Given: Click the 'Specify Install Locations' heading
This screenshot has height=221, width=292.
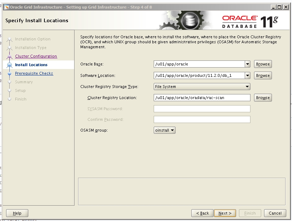Looking at the screenshot, I should click(37, 20).
